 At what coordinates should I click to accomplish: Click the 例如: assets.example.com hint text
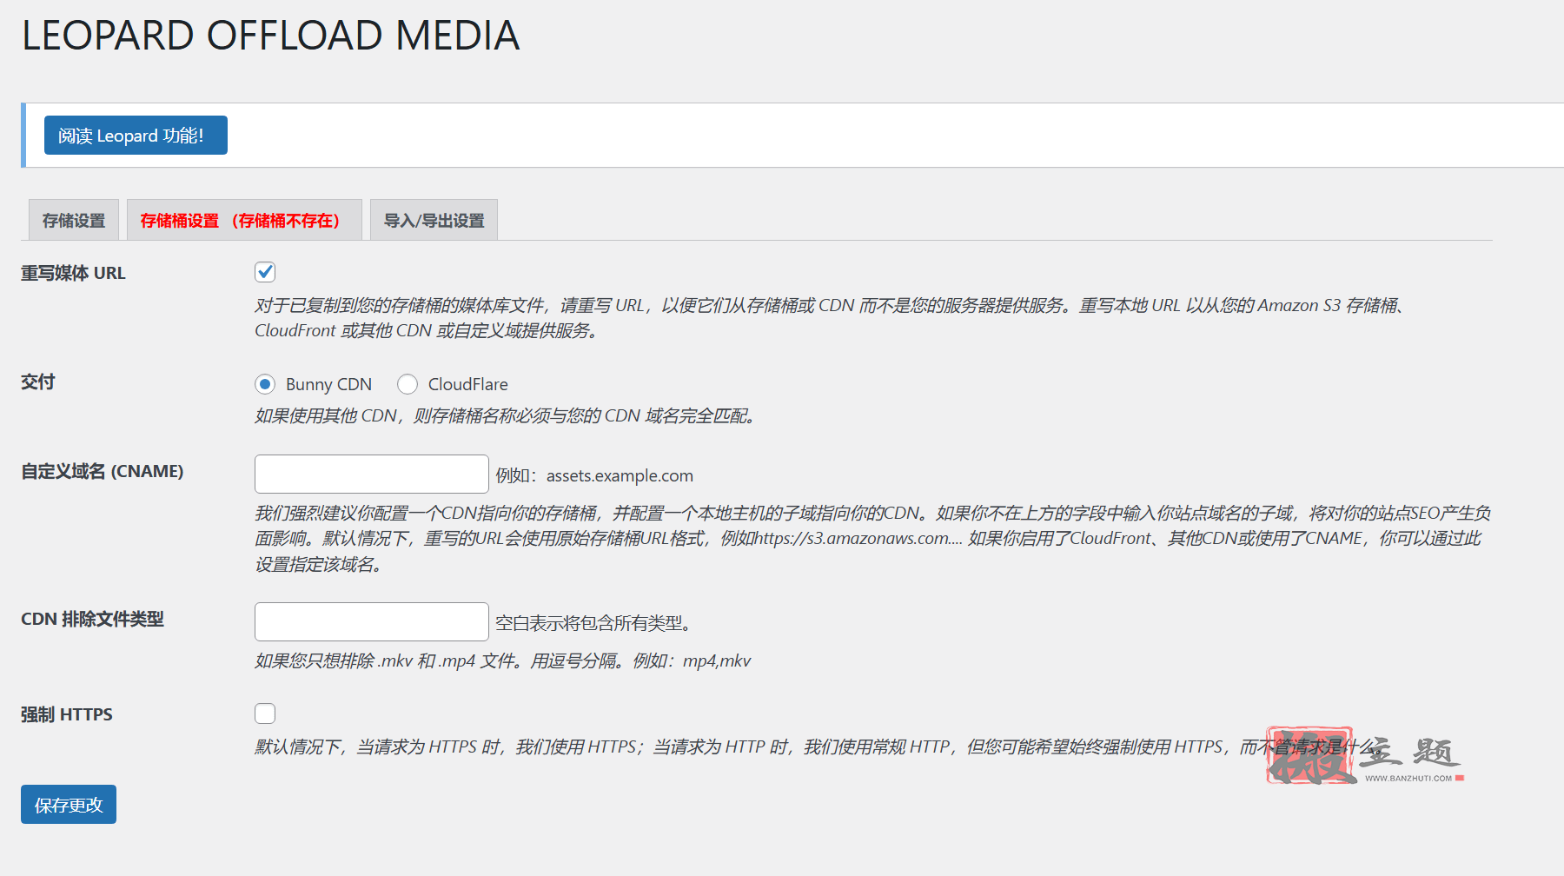[x=594, y=475]
